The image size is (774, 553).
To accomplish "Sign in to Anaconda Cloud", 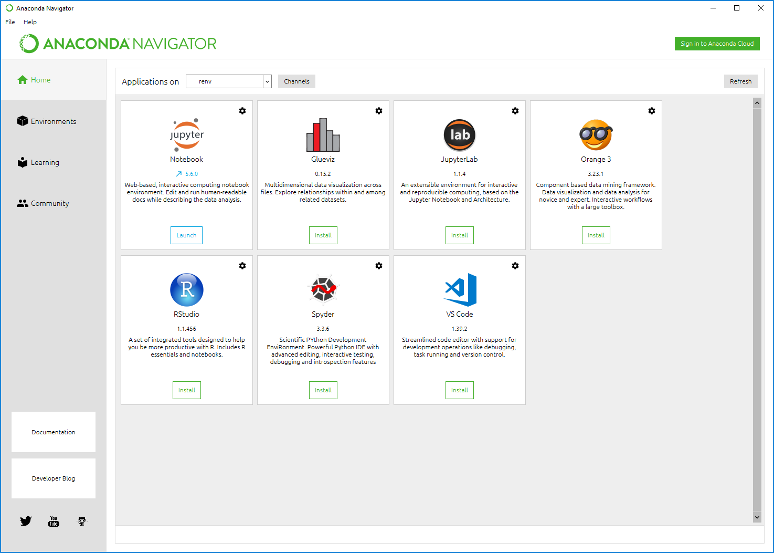I will [717, 44].
